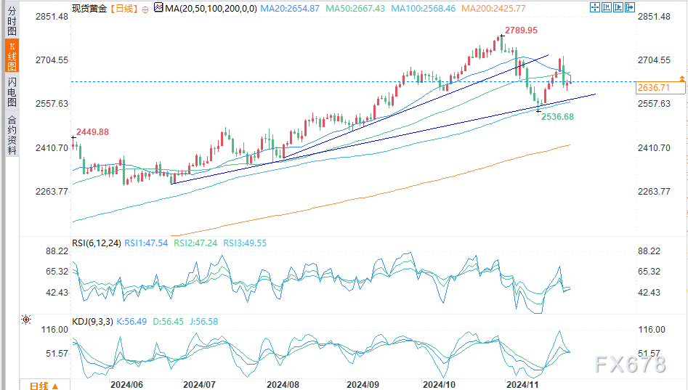Open the 日线 period selector at bottom
This screenshot has height=390, width=688.
click(44, 386)
